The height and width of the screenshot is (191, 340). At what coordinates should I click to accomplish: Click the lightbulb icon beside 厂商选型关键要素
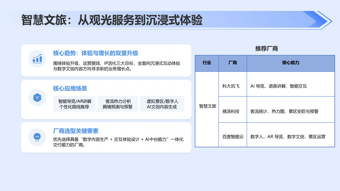[x=37, y=137]
